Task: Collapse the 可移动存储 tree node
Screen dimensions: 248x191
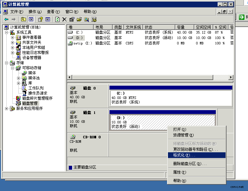Action: pyautogui.click(x=13, y=68)
